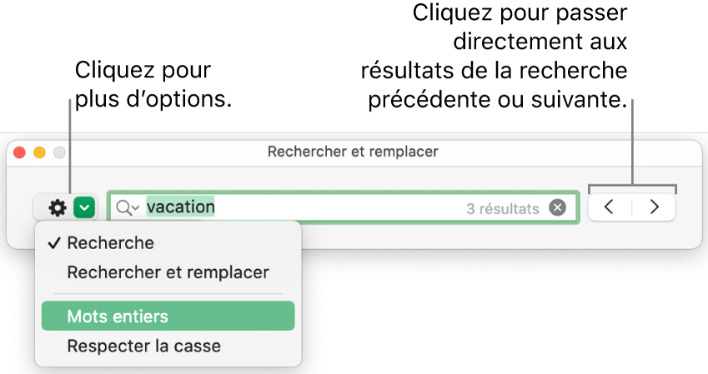Image resolution: width=708 pixels, height=374 pixels.
Task: Click the gear options icon
Action: tap(58, 207)
